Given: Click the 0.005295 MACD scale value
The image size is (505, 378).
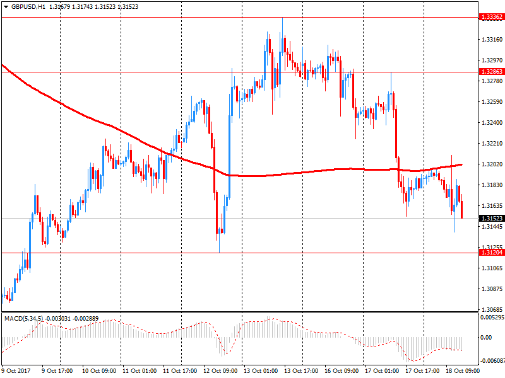Looking at the screenshot, I should click(x=492, y=318).
